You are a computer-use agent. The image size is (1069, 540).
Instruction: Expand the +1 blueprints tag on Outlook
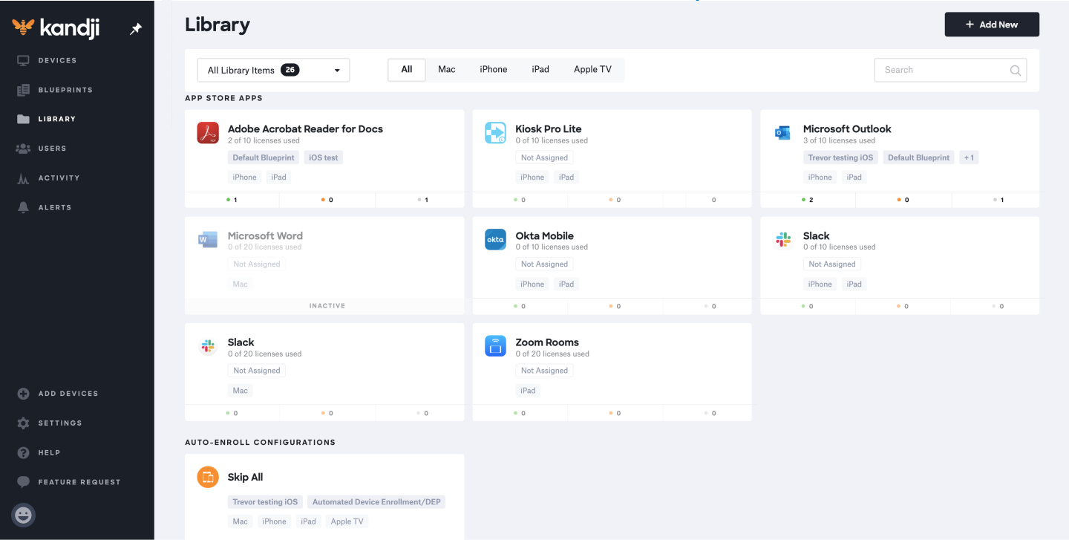pyautogui.click(x=968, y=157)
